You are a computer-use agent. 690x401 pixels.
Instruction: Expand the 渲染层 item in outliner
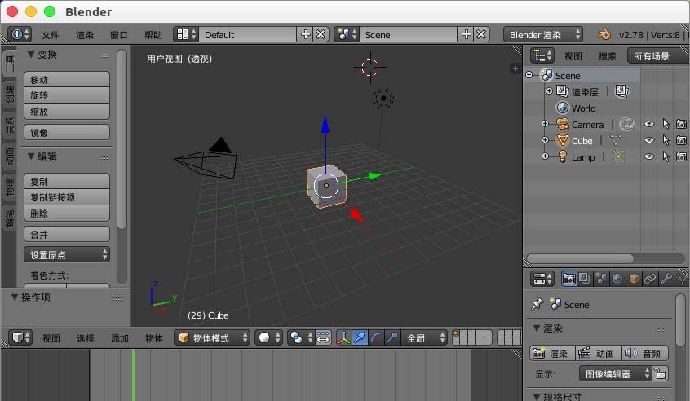click(x=549, y=91)
